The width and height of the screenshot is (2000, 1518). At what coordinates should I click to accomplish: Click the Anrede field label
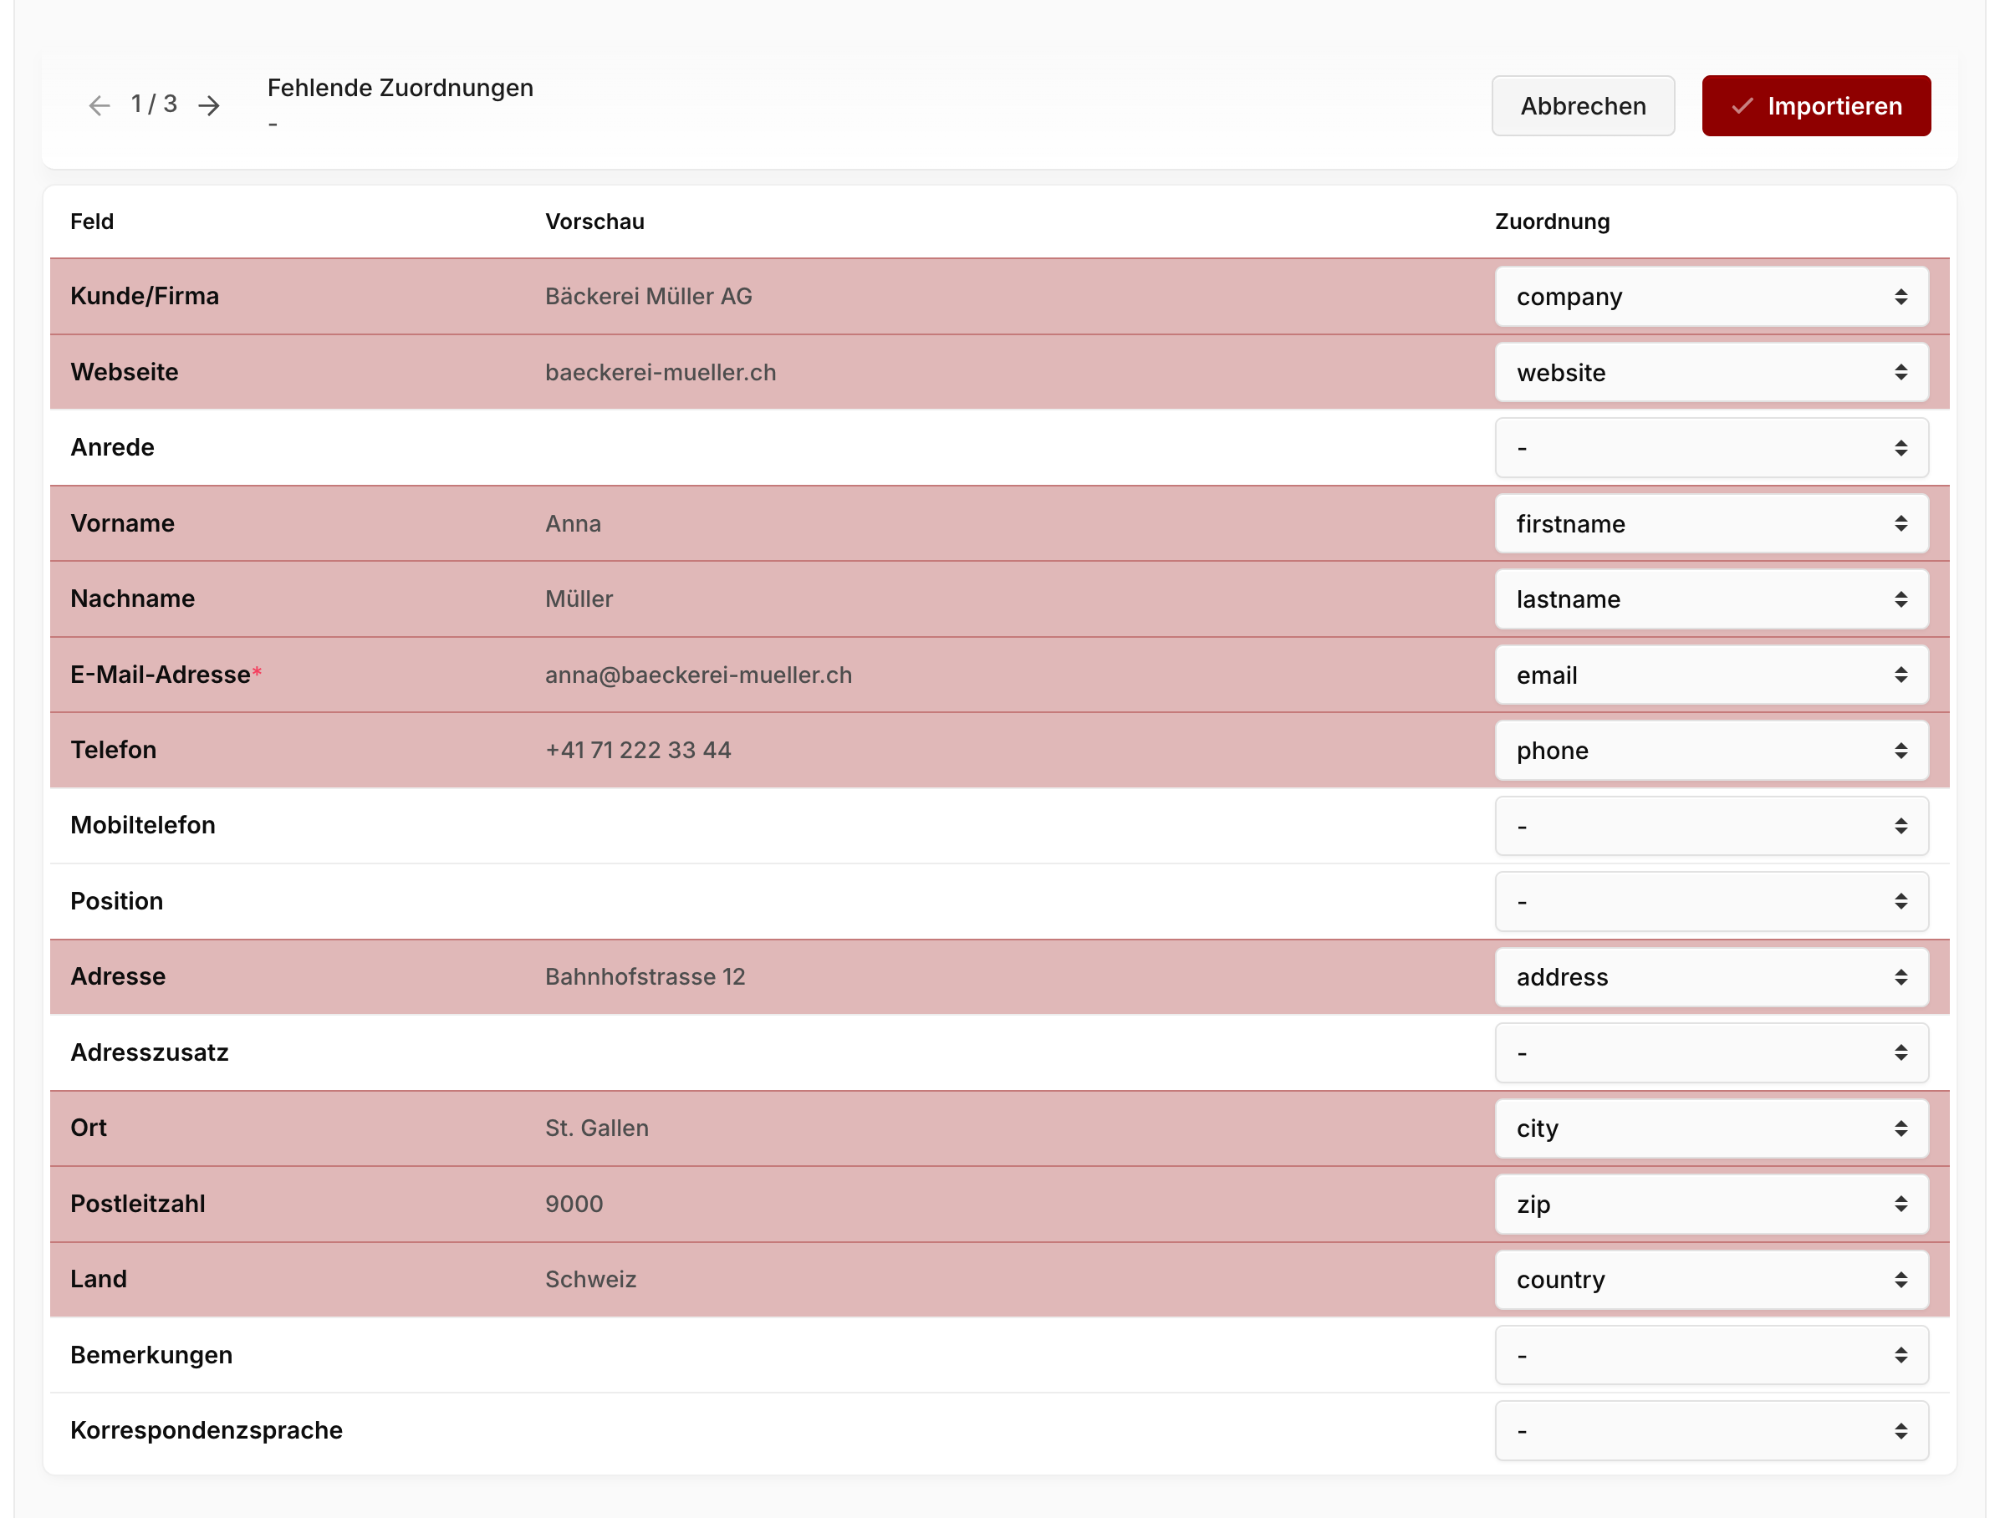click(x=112, y=447)
